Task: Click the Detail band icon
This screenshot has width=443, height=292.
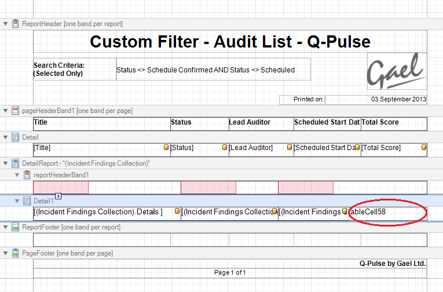Action: tap(16, 137)
